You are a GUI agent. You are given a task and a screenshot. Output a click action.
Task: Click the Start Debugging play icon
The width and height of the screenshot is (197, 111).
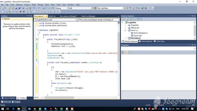point(53,8)
